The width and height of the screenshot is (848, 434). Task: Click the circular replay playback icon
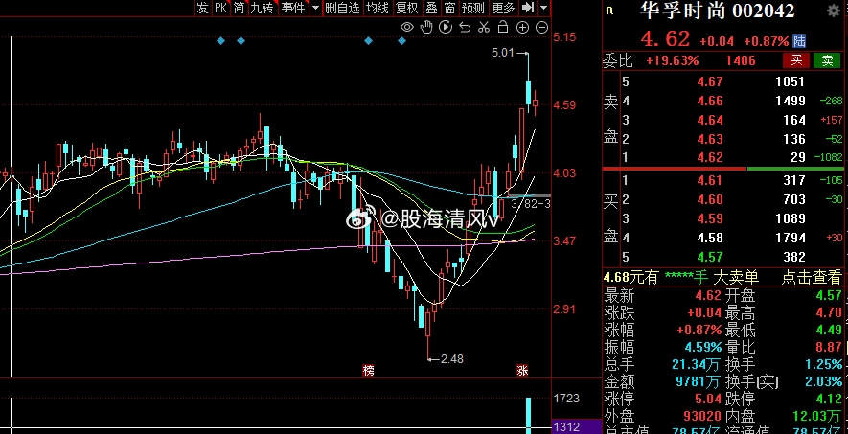(446, 27)
